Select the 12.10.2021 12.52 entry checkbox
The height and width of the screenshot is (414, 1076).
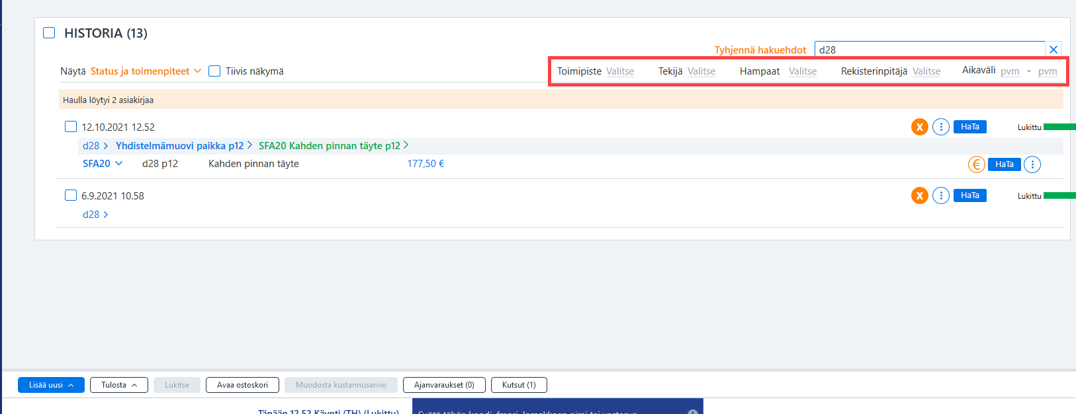(x=71, y=126)
